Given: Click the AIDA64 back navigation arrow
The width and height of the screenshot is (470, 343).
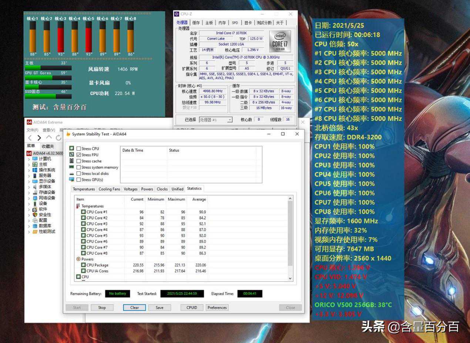Looking at the screenshot, I should pos(30,138).
